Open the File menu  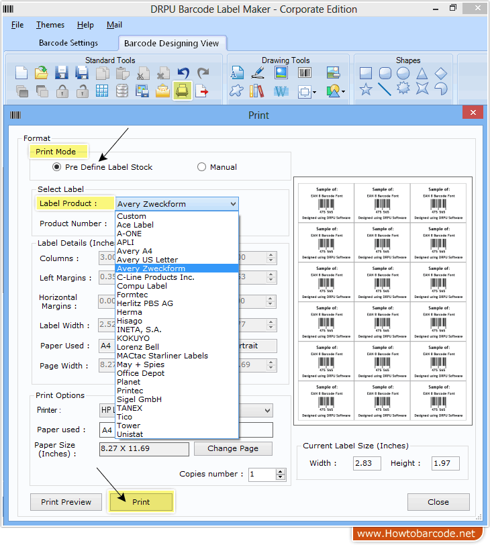17,25
